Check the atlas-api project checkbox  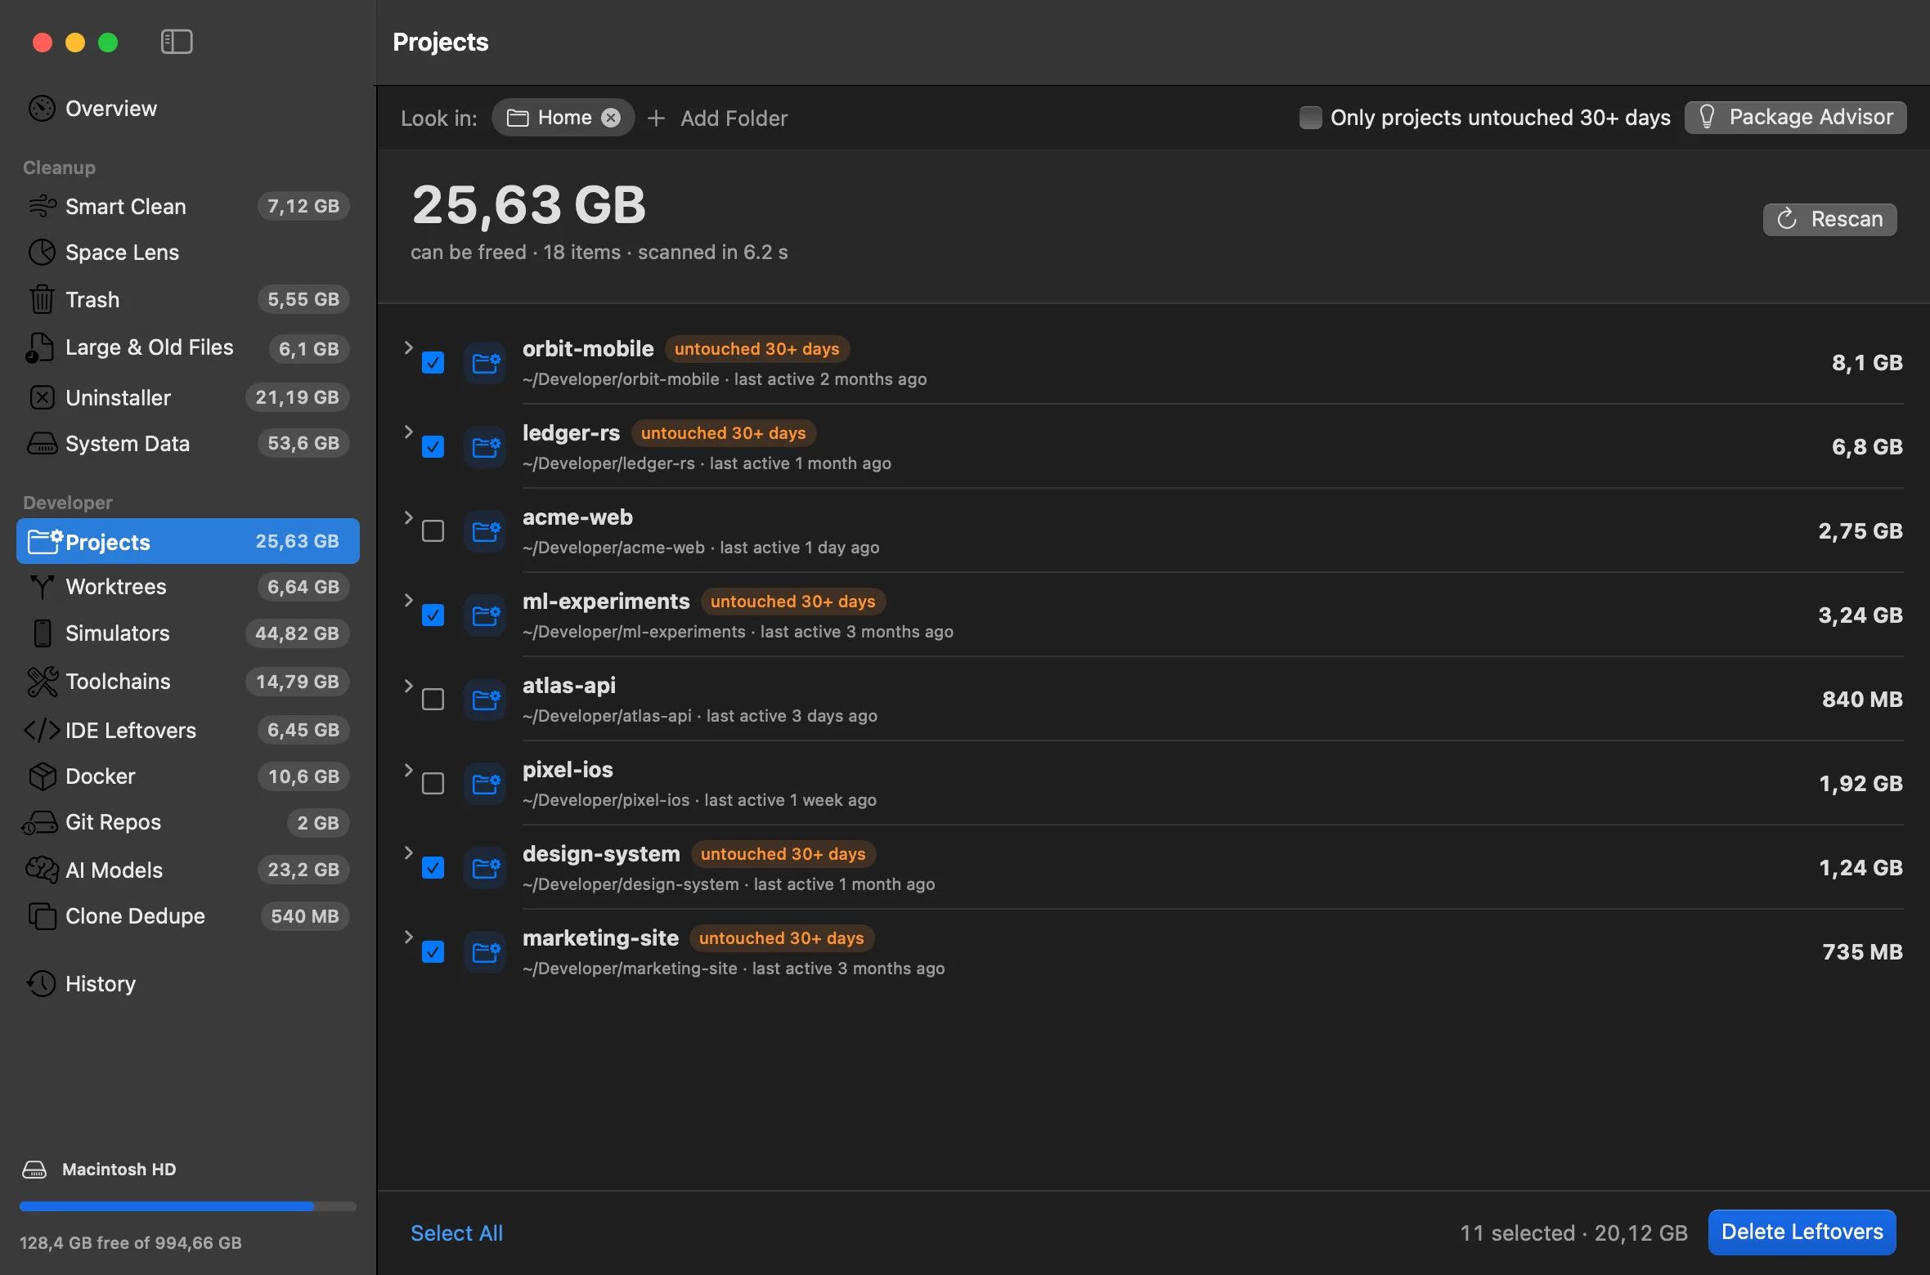click(433, 700)
